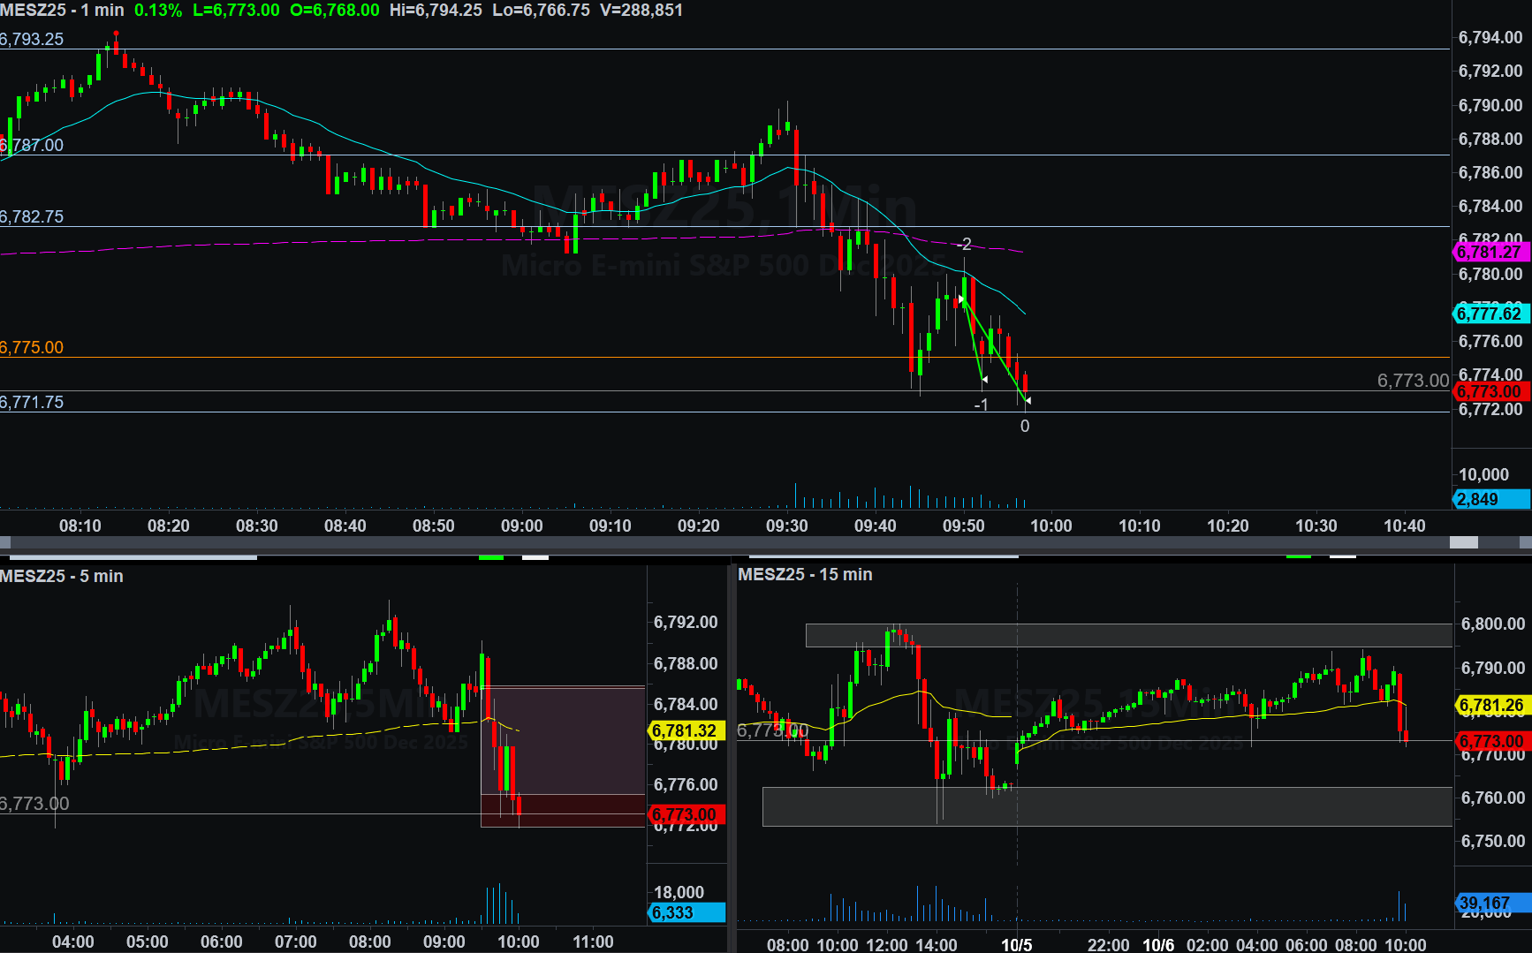
Task: Select the upper gray zone on 15-min chart
Action: (1128, 635)
